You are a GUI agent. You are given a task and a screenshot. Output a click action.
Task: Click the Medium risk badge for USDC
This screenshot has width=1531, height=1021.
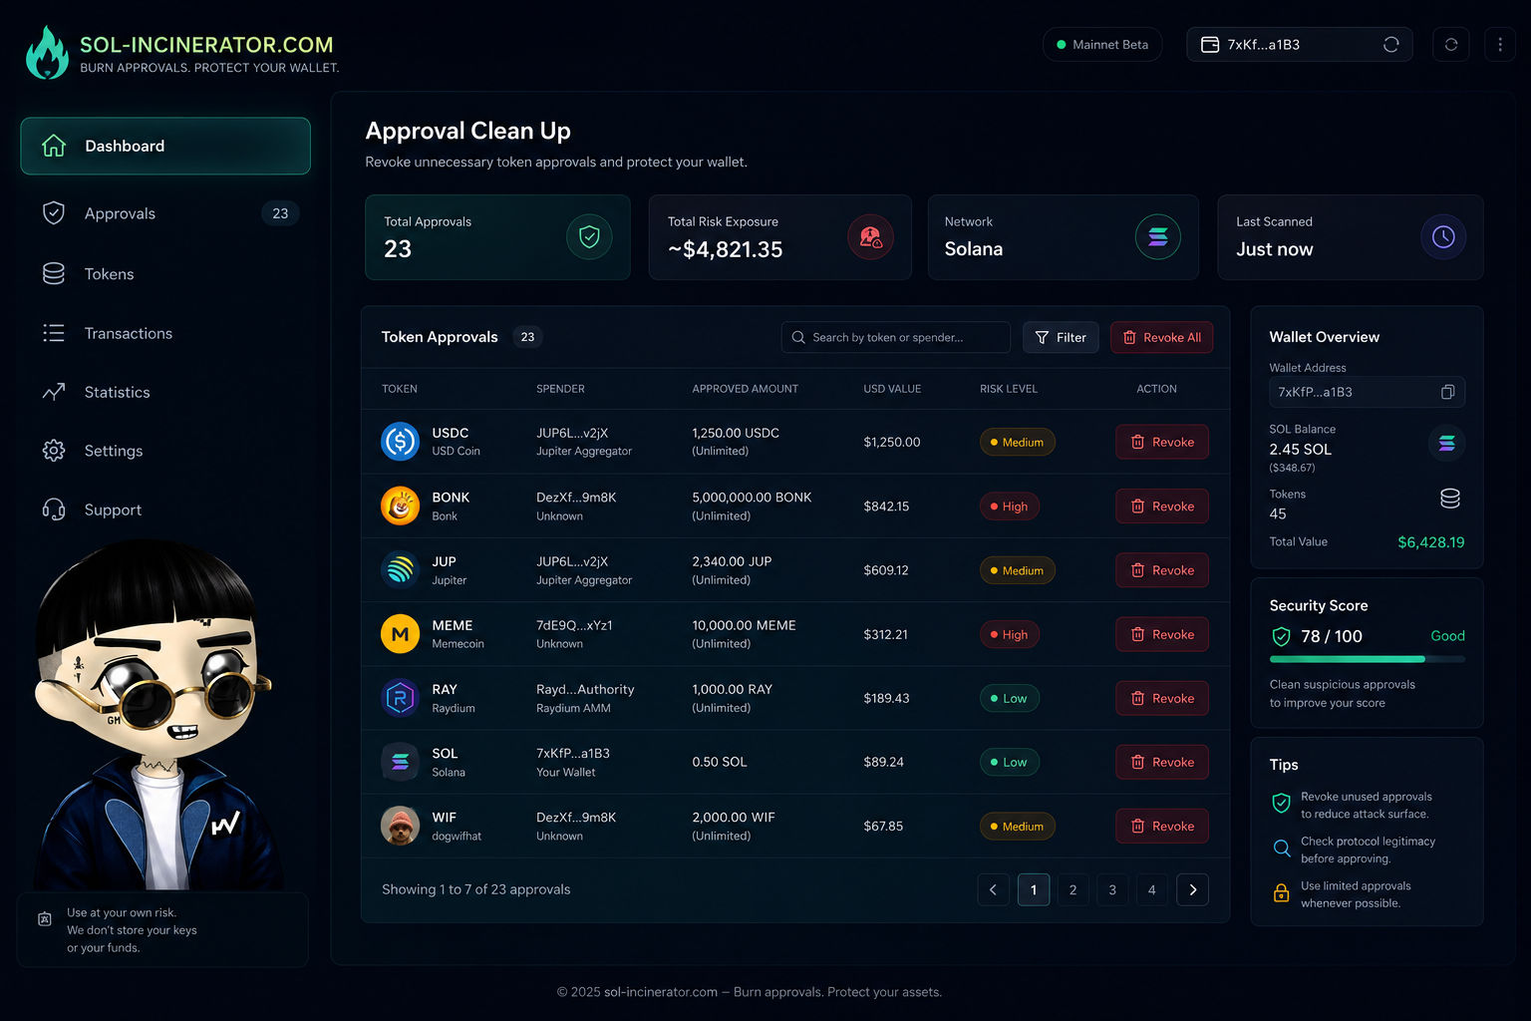point(1017,442)
